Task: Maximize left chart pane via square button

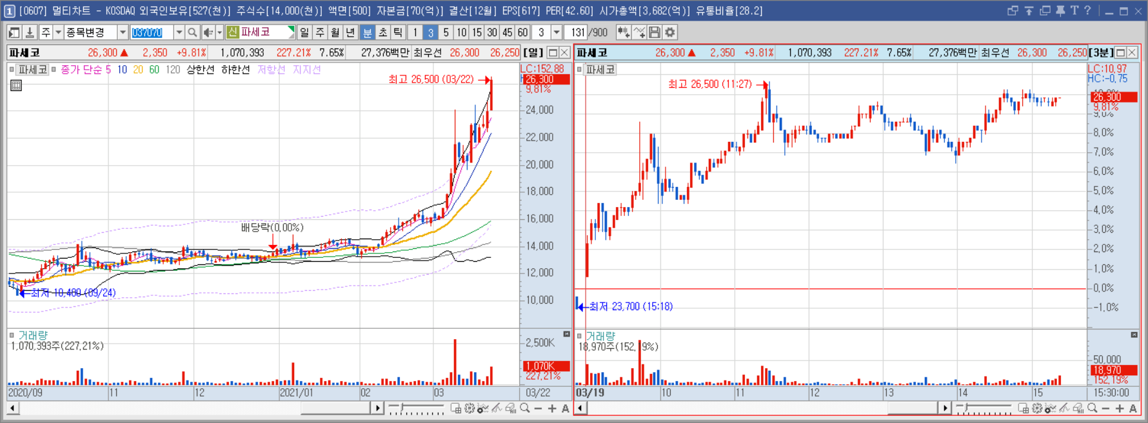Action: click(x=553, y=53)
